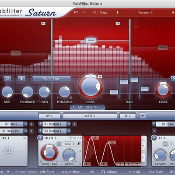175x175 pixels.
Task: Click the B1 Output L slot label
Action: point(54,124)
